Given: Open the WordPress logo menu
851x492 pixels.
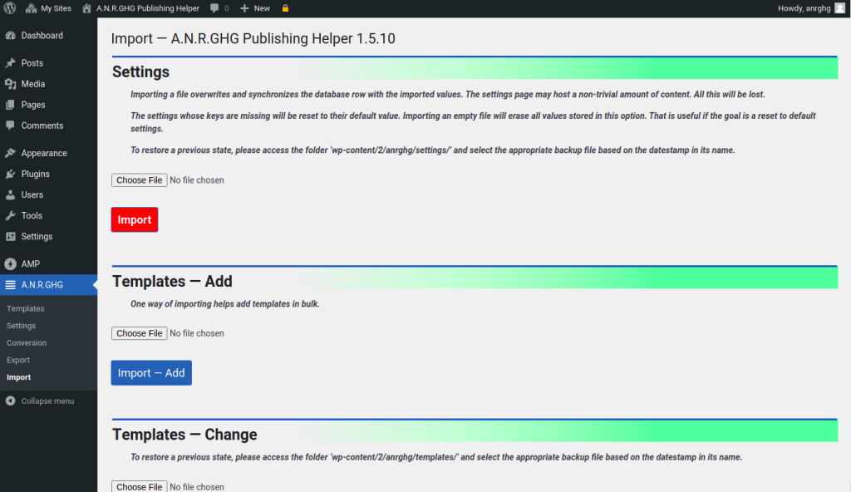Looking at the screenshot, I should coord(10,8).
